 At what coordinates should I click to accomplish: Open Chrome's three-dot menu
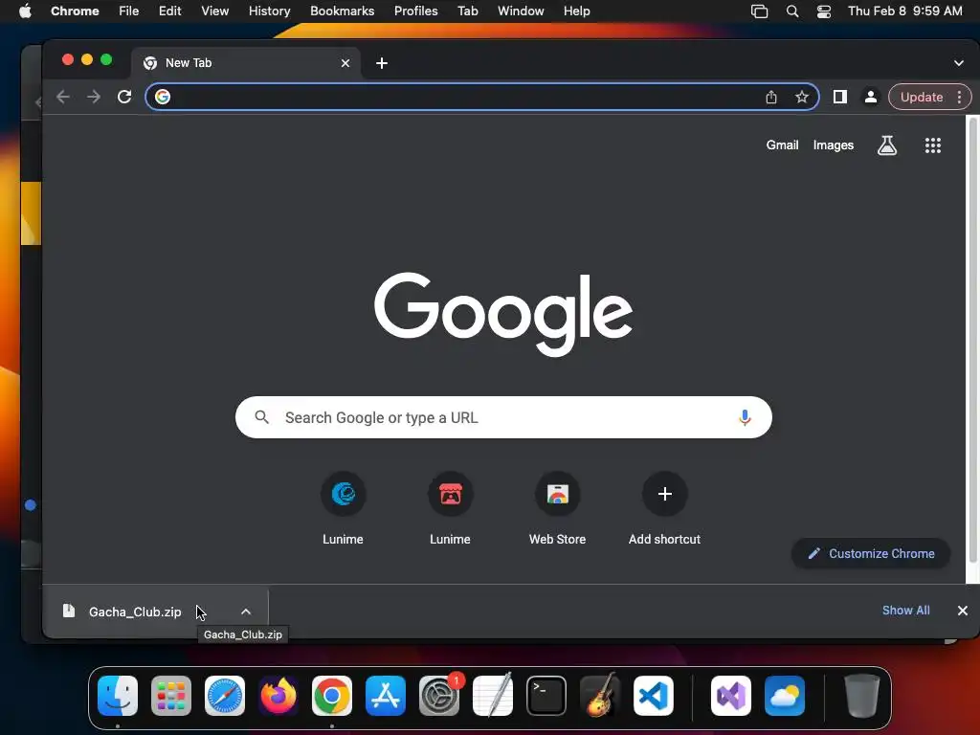click(x=959, y=97)
